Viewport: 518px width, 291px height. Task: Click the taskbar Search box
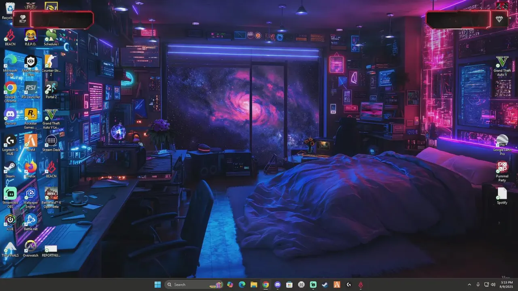click(194, 285)
